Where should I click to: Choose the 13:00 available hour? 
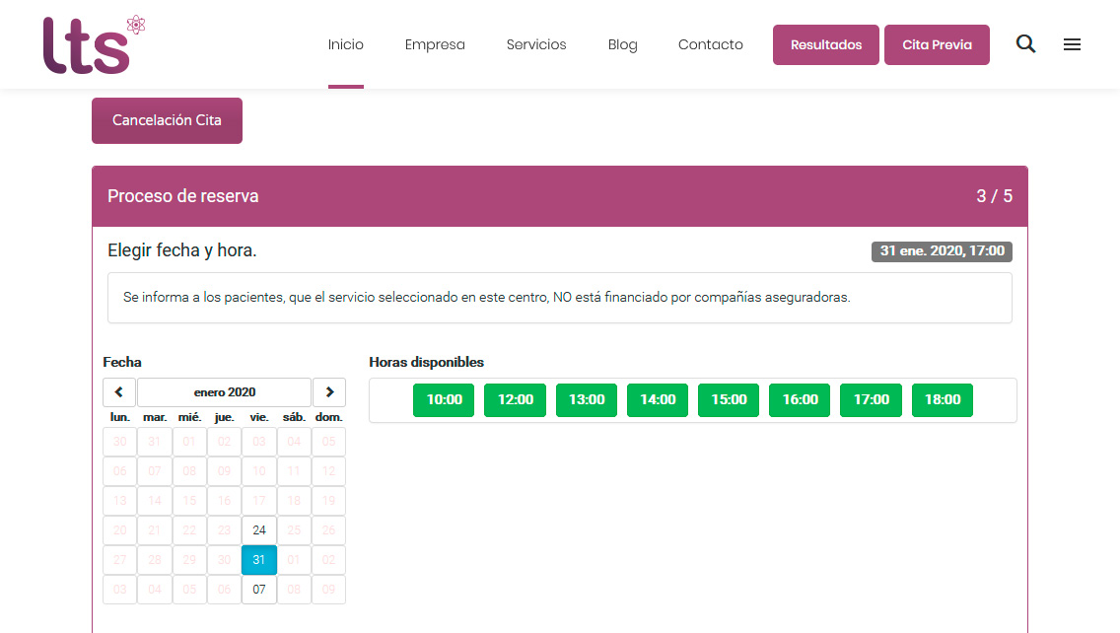click(587, 400)
